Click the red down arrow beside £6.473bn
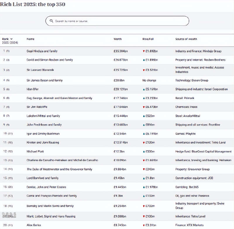The width and height of the screenshot is (234, 229). (144, 107)
